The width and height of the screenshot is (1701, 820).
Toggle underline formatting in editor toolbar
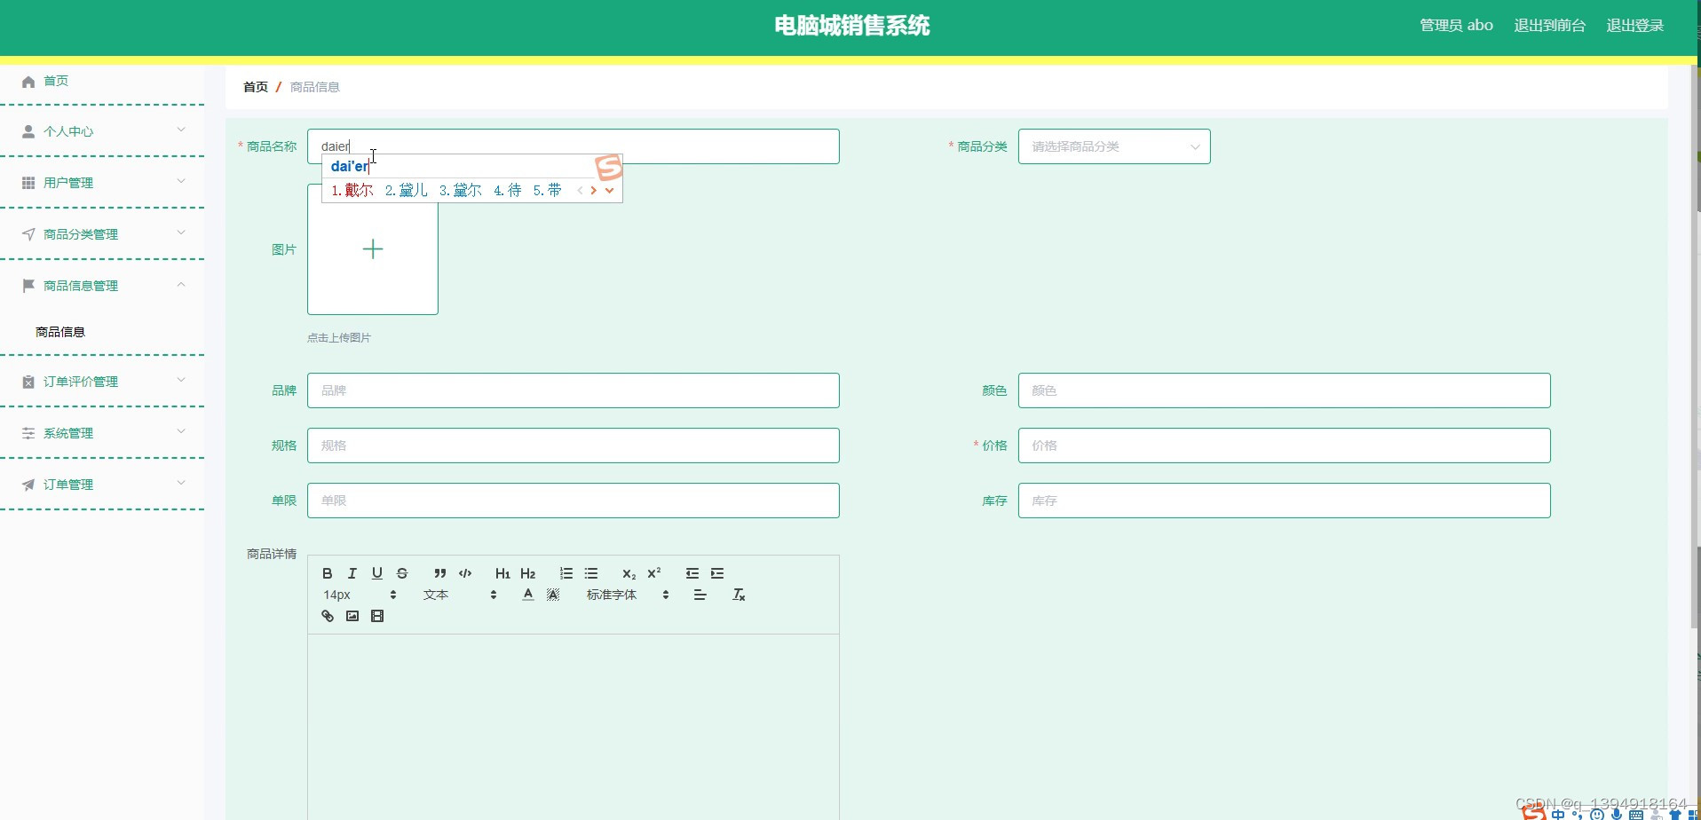377,573
